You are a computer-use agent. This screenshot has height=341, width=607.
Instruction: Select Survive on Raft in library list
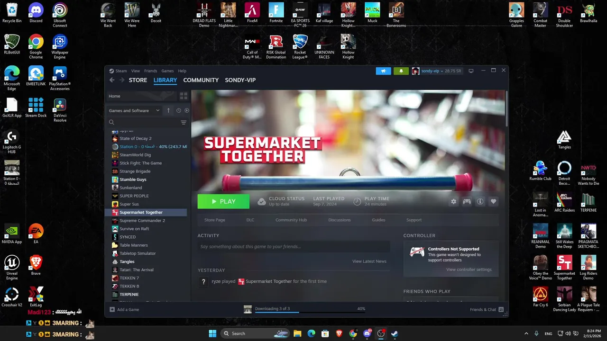(x=134, y=229)
